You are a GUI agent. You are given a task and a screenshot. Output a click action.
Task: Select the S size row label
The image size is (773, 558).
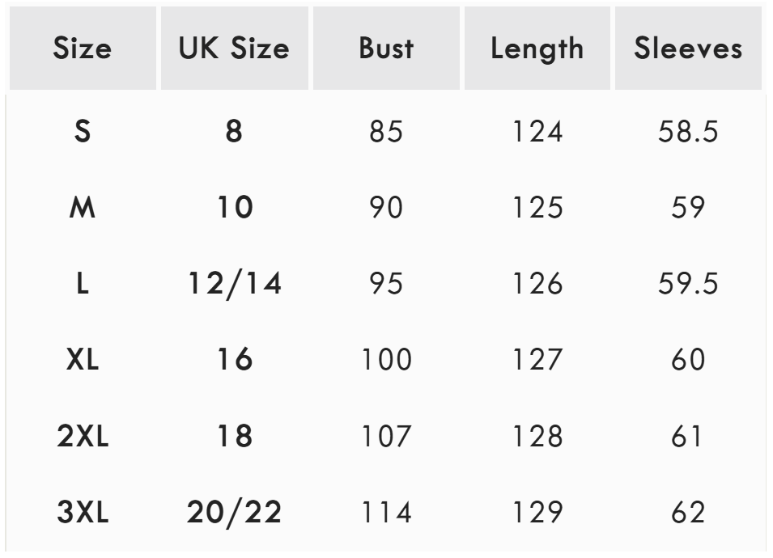[82, 132]
